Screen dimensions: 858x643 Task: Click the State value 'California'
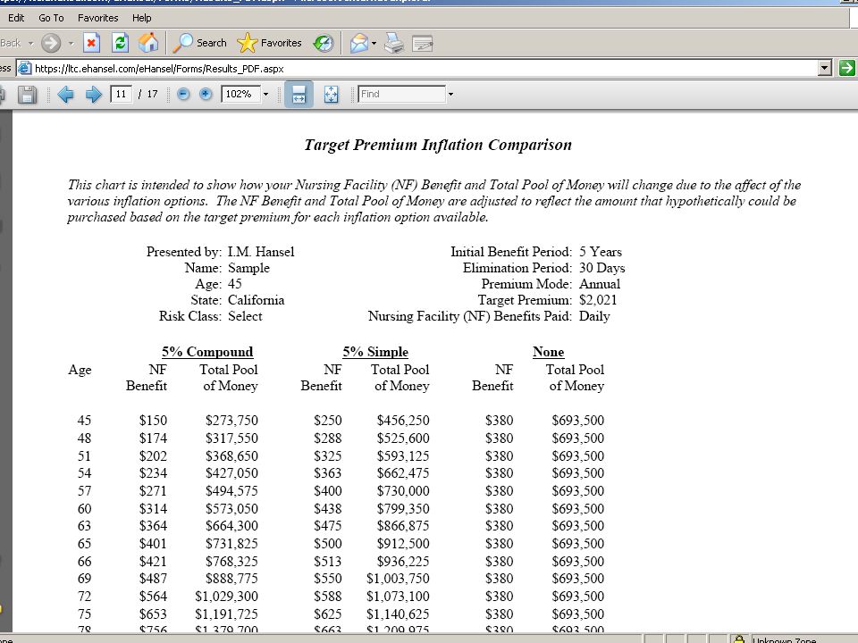[x=257, y=300]
